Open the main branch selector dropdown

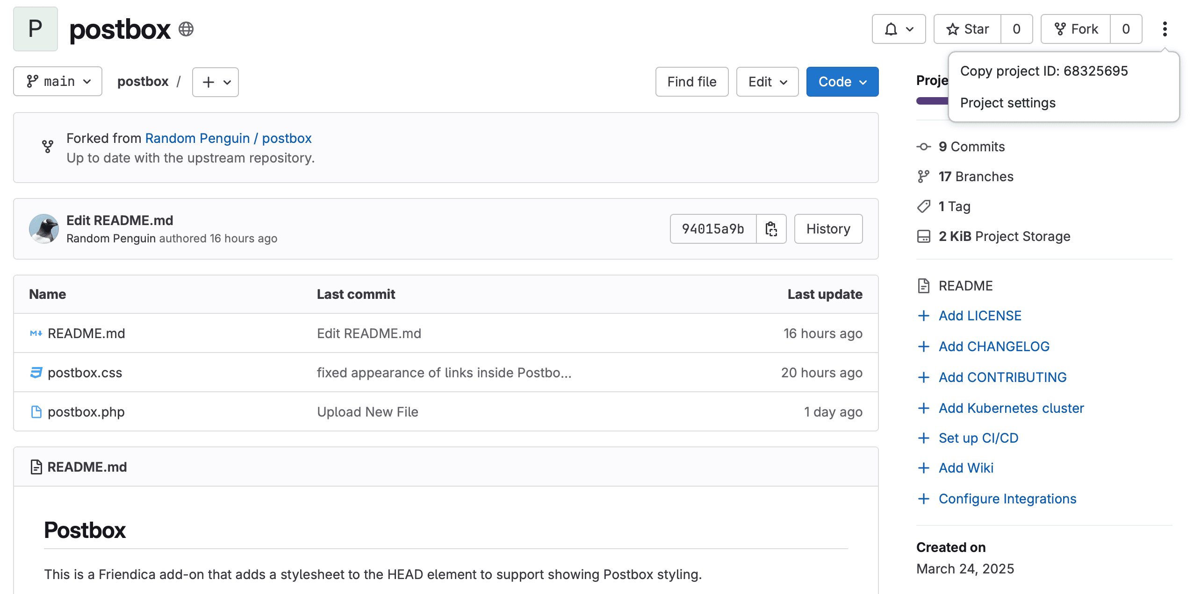[x=58, y=82]
